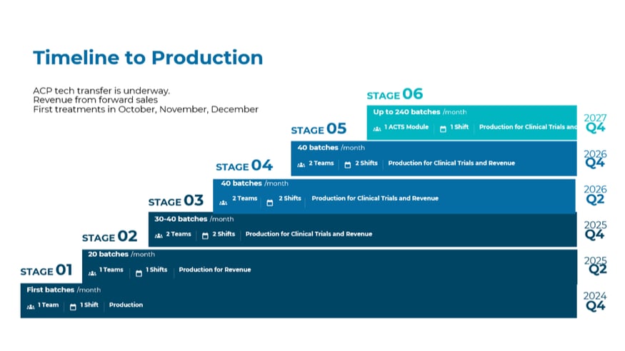This screenshot has height=351, width=625.
Task: Click the calendar icon in the Stage 05 bar
Action: point(348,165)
